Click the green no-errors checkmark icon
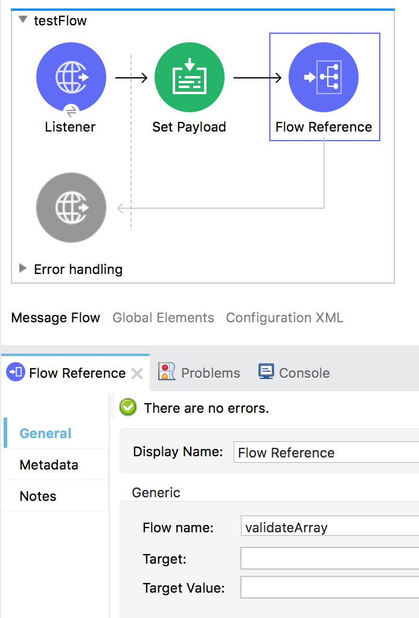419x618 pixels. point(128,407)
